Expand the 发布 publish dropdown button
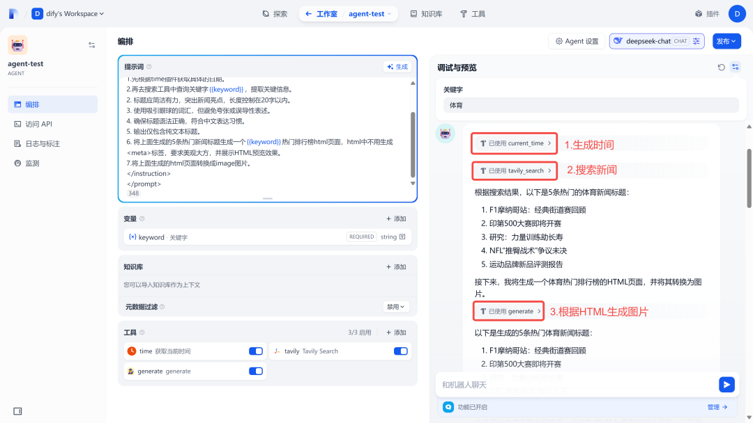The width and height of the screenshot is (753, 423). pyautogui.click(x=727, y=41)
